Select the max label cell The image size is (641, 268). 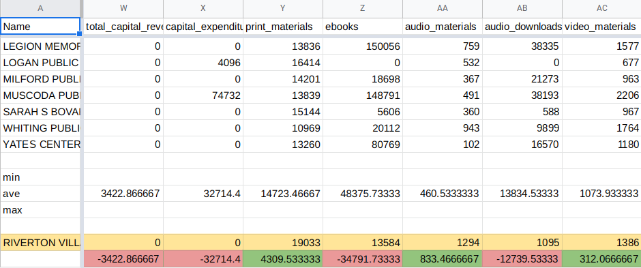coord(40,210)
